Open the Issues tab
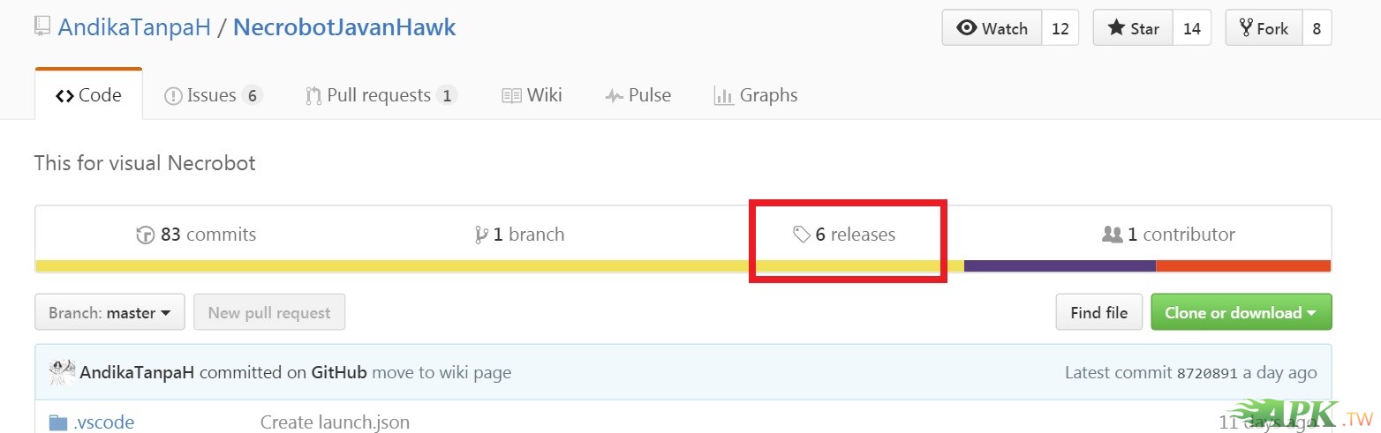This screenshot has height=433, width=1381. [212, 95]
